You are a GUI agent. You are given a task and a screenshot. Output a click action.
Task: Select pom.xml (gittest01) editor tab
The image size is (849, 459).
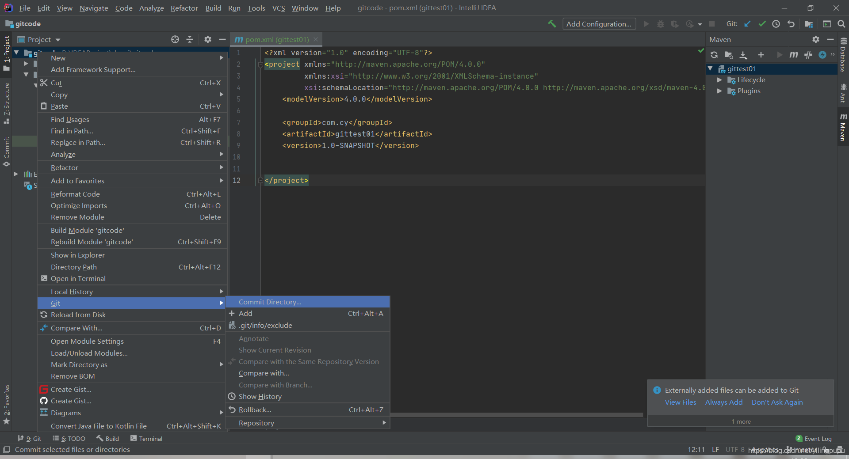(x=276, y=39)
